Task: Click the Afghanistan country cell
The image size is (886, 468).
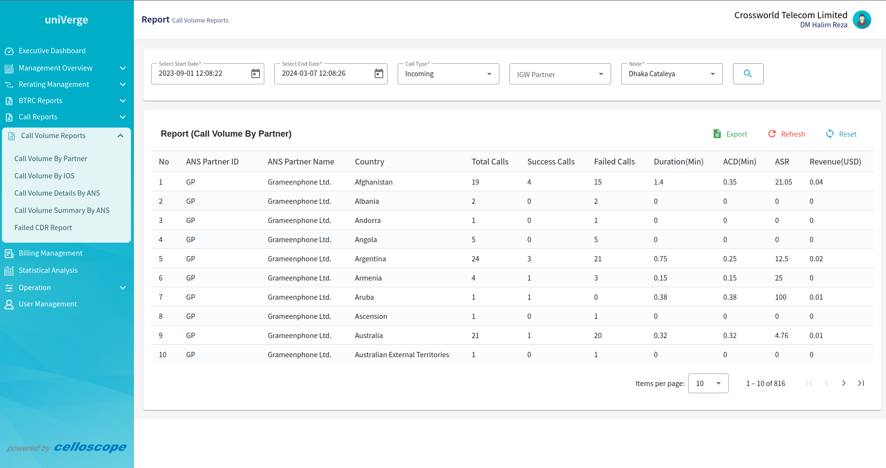Action: coord(374,182)
